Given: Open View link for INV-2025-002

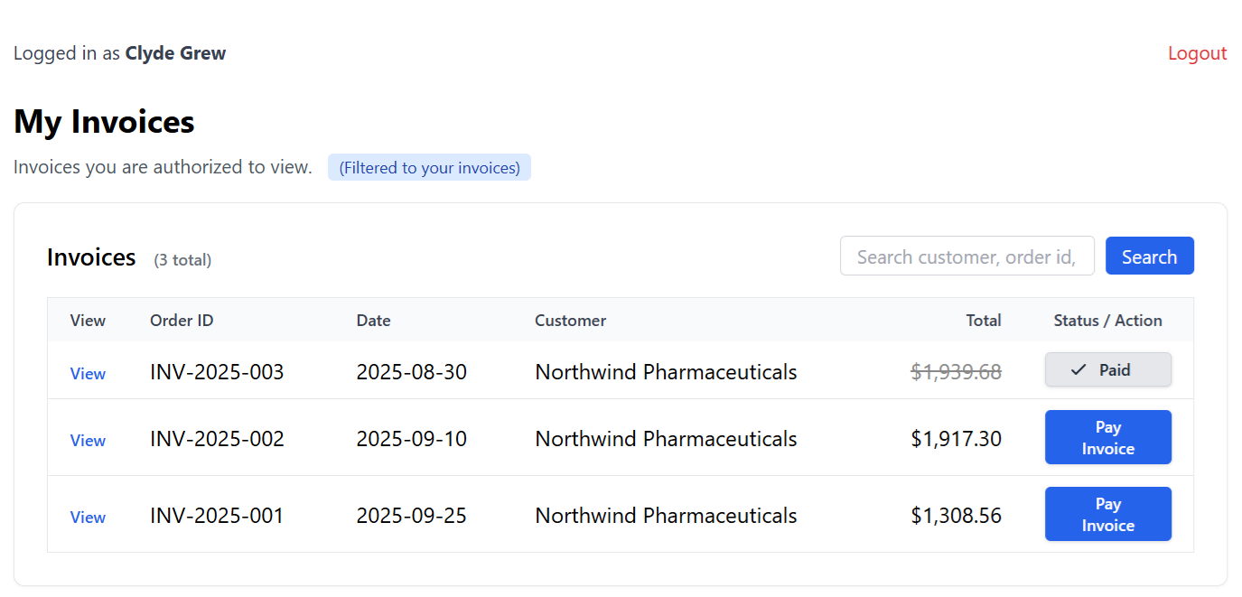Looking at the screenshot, I should pyautogui.click(x=88, y=441).
